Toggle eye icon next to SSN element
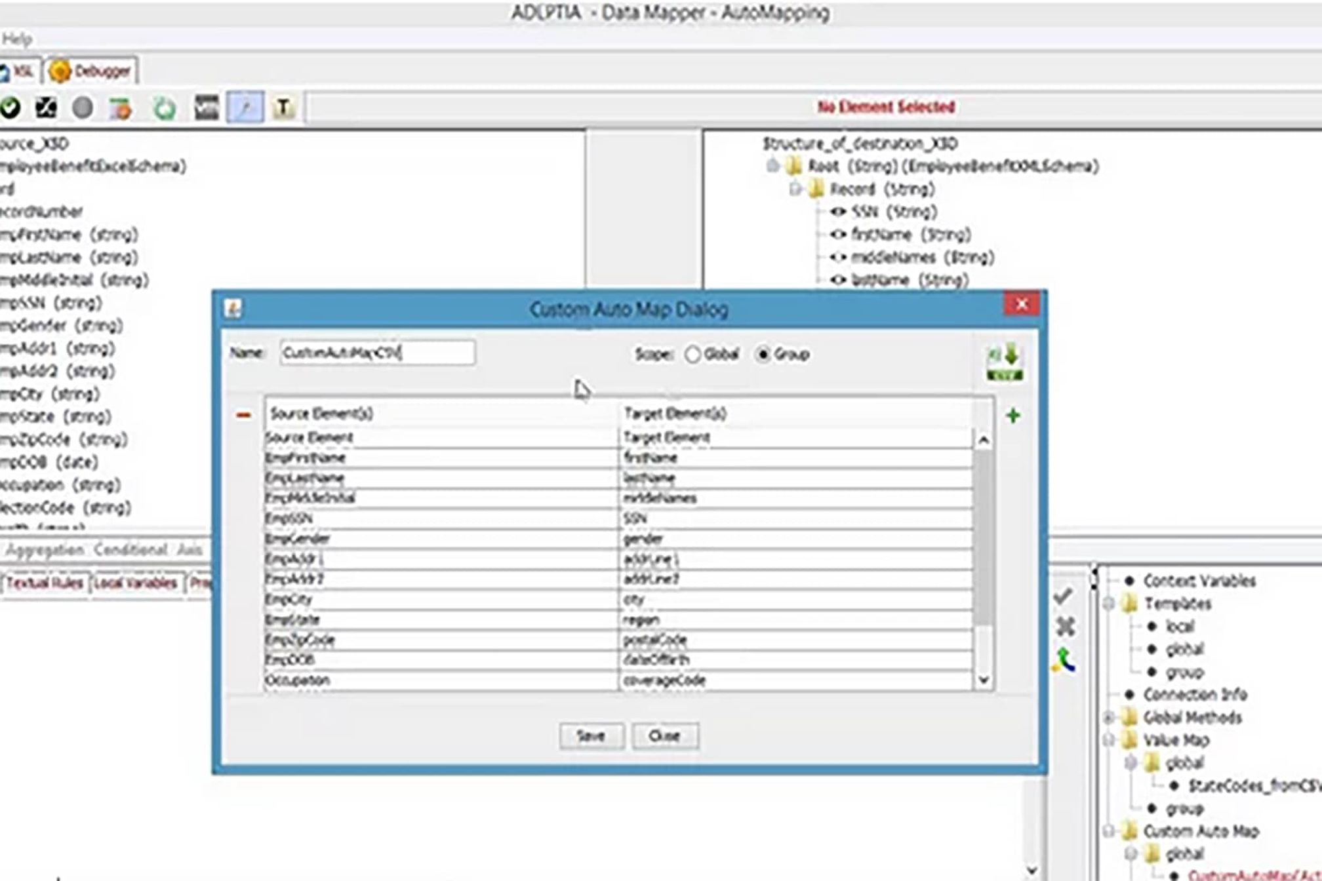Screen dimensions: 1322x881 [838, 212]
